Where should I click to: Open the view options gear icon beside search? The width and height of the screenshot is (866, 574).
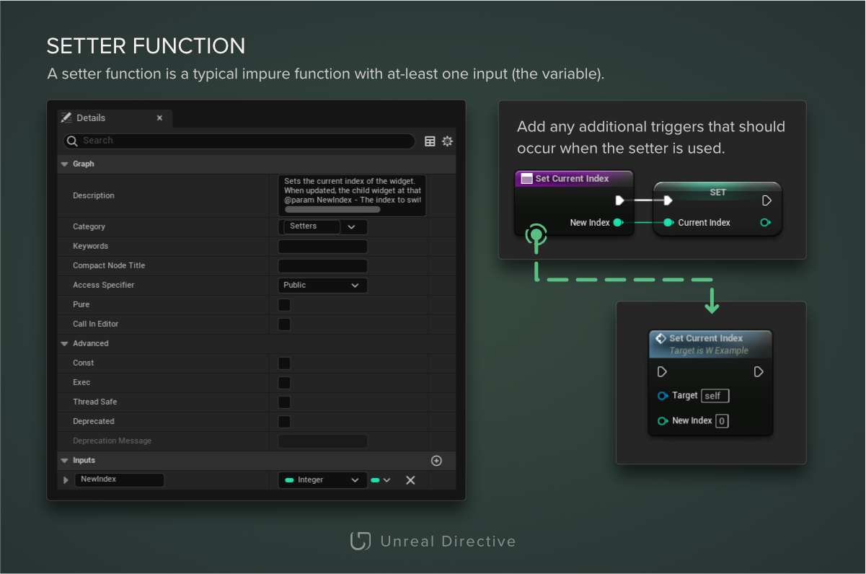pyautogui.click(x=447, y=141)
